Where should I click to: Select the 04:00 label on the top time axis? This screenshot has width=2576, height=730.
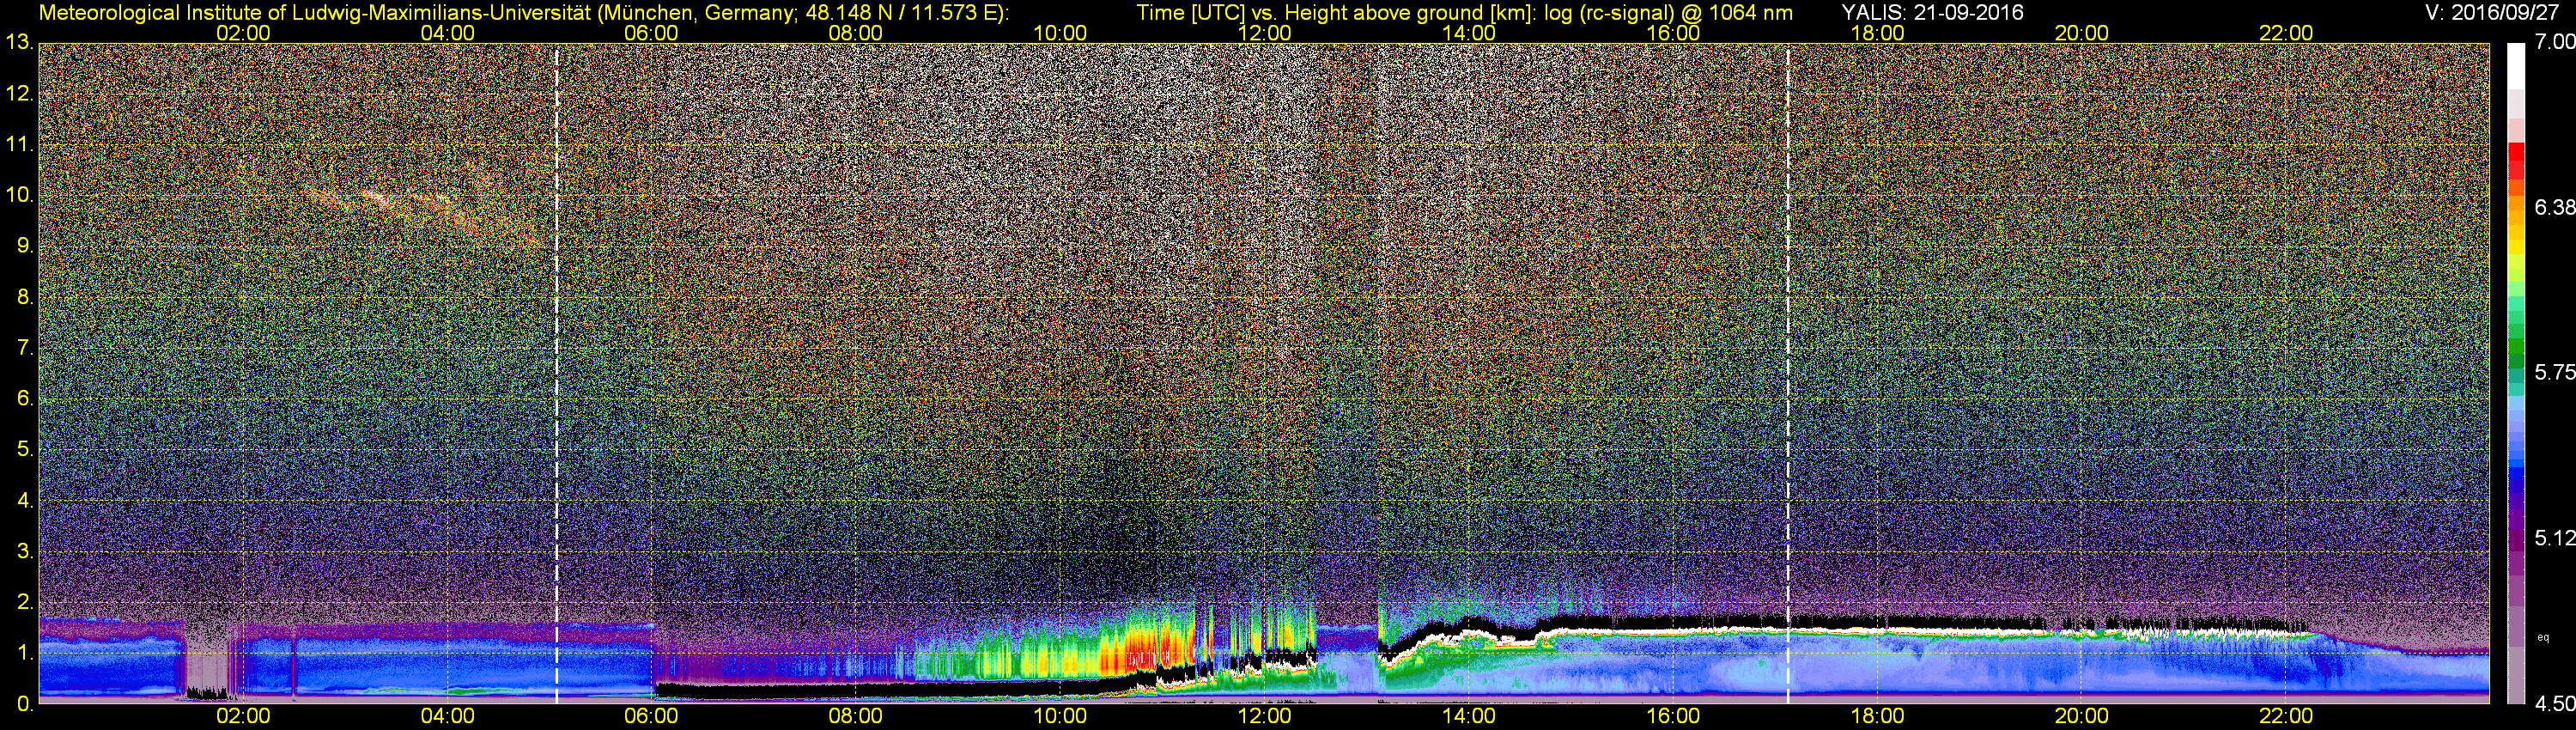click(x=447, y=33)
